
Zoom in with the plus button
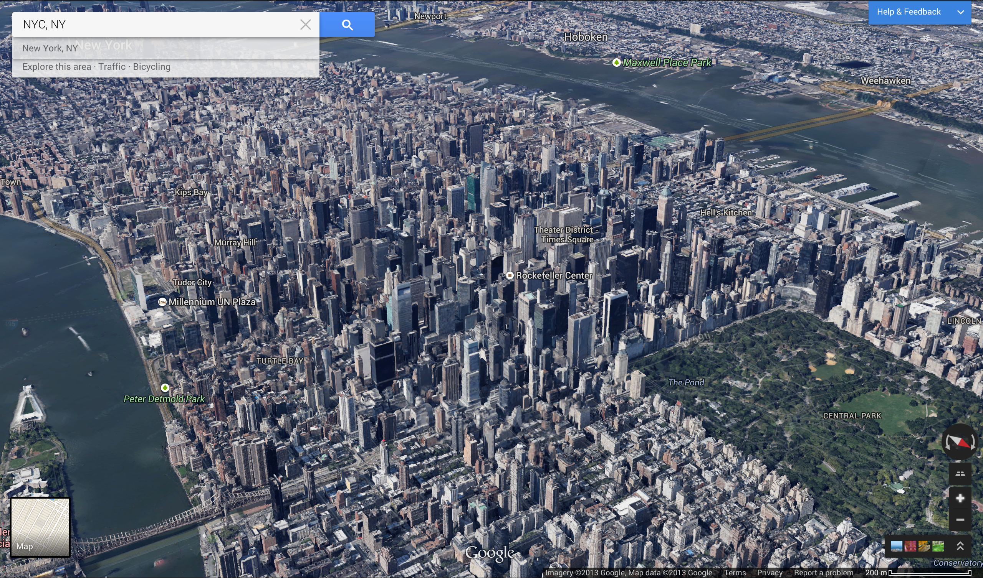960,498
